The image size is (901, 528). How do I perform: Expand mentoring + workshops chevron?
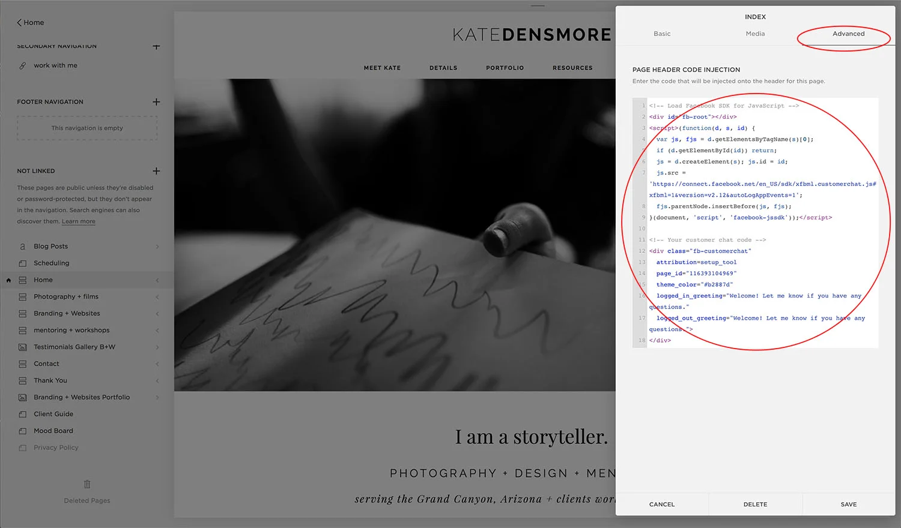click(157, 331)
